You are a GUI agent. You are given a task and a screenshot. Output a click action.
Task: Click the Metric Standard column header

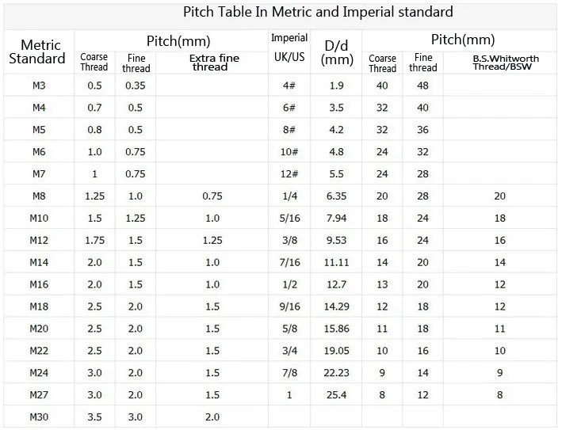coord(37,52)
